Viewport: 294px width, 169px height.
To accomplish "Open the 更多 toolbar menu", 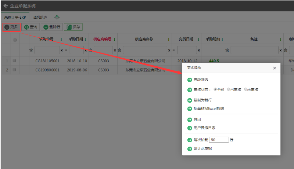I will coord(11,27).
